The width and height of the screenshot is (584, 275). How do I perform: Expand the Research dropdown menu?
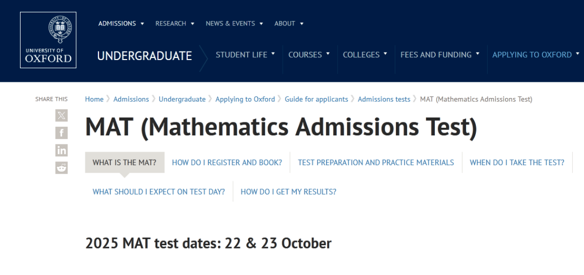click(x=175, y=23)
